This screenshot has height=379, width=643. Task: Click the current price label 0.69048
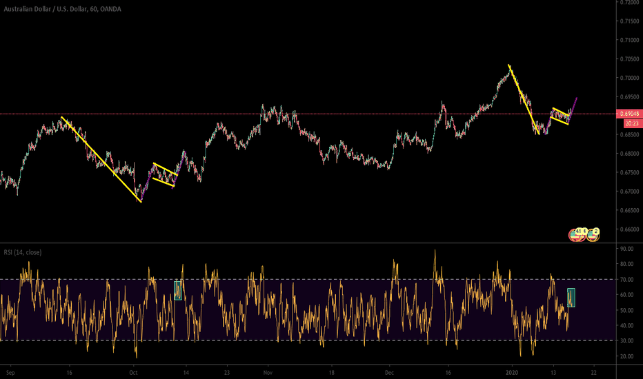(628, 114)
